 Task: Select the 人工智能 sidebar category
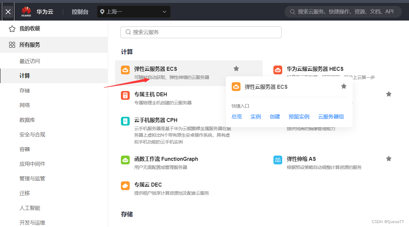(x=30, y=208)
